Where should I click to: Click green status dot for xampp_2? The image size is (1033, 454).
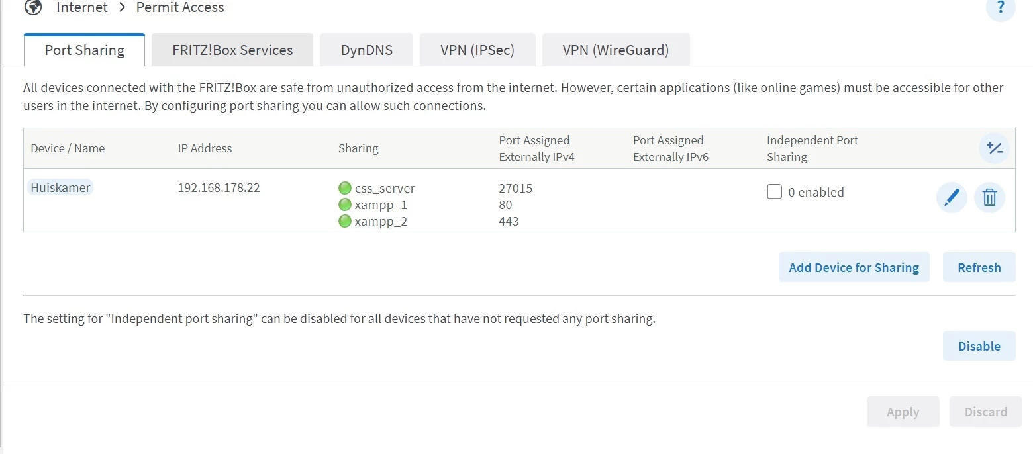pyautogui.click(x=344, y=221)
